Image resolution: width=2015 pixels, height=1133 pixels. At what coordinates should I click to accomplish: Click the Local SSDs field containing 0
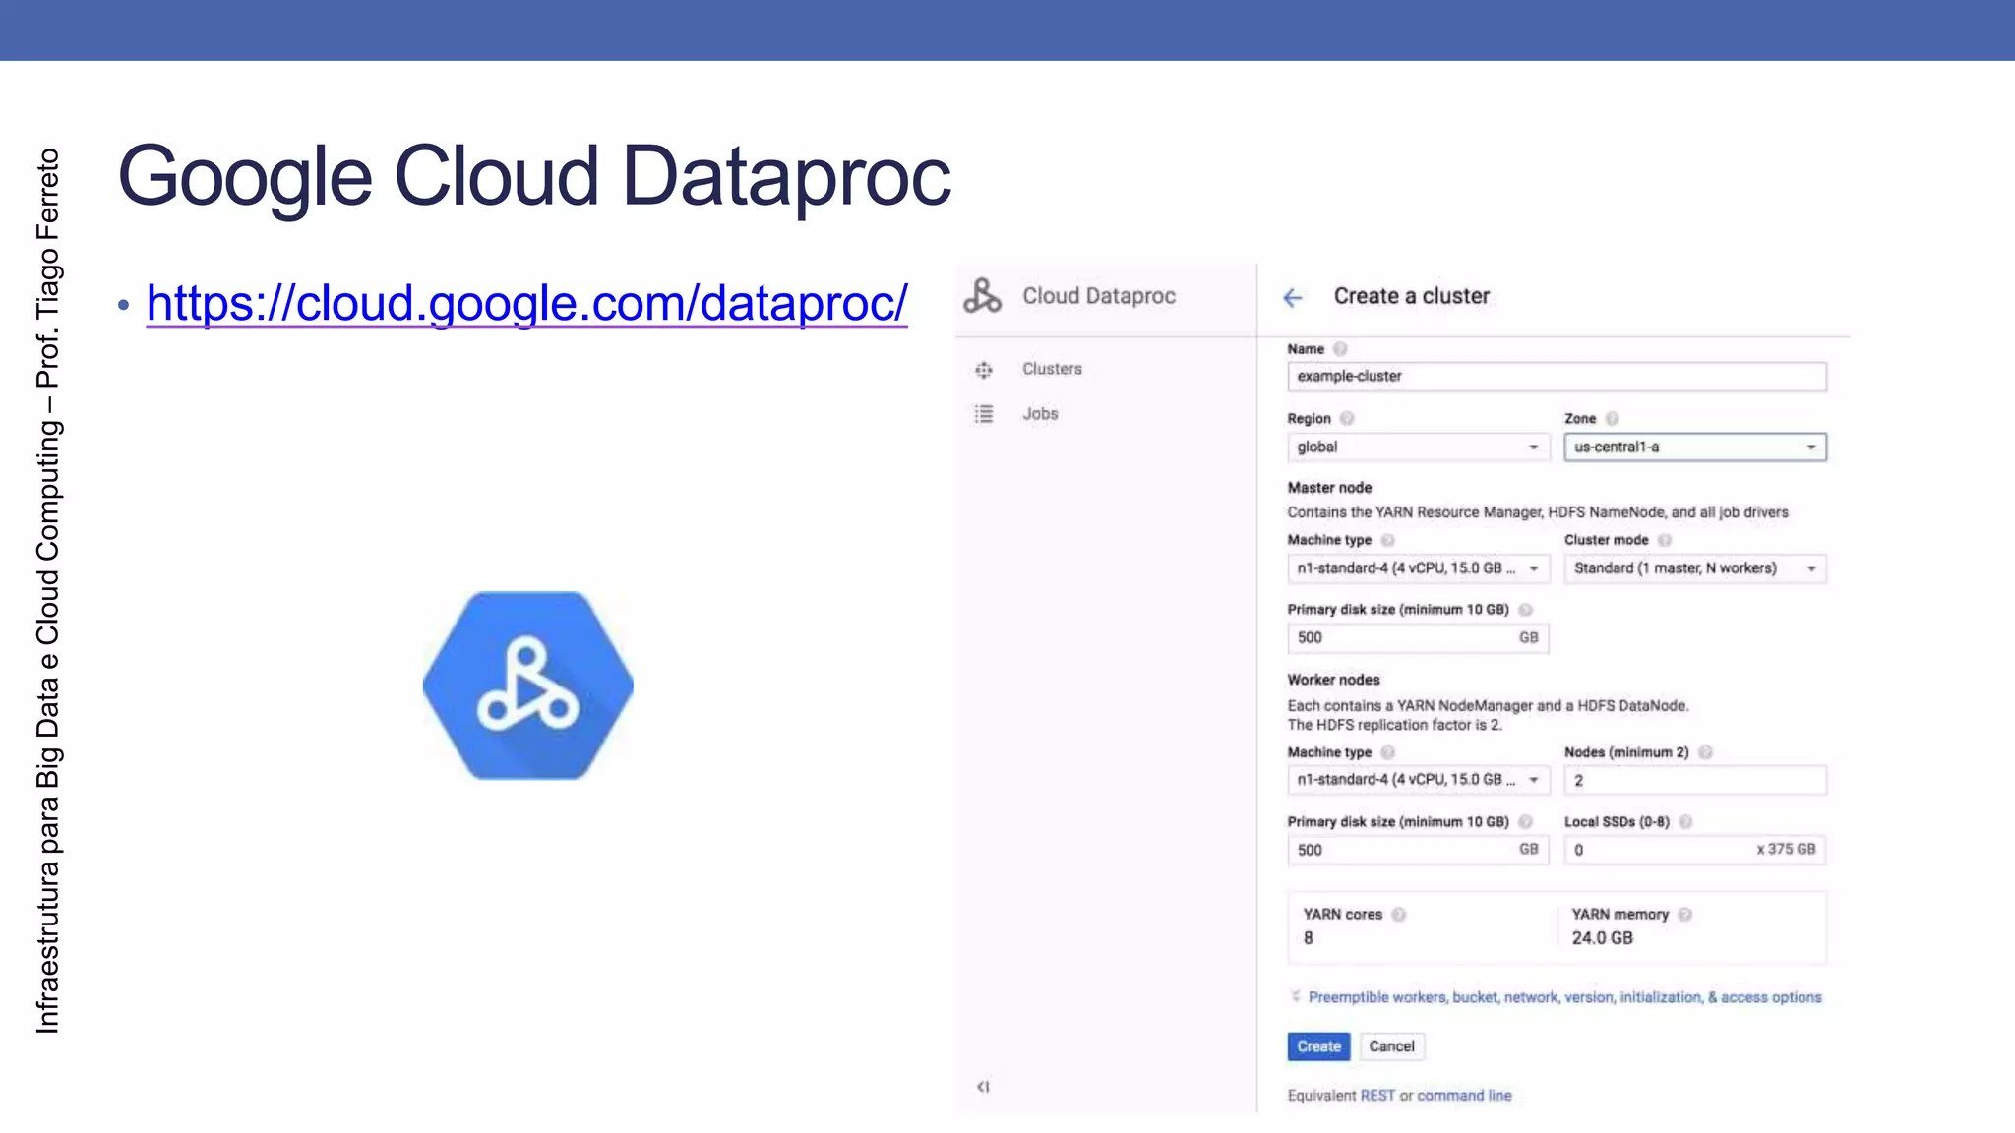pyautogui.click(x=1695, y=850)
